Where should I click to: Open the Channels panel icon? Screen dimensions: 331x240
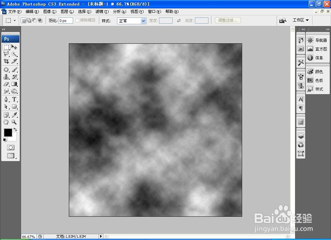click(x=301, y=145)
